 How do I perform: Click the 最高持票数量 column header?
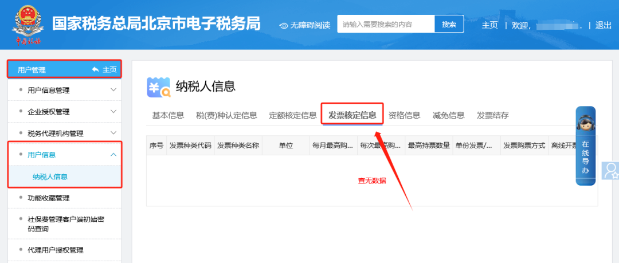point(429,146)
